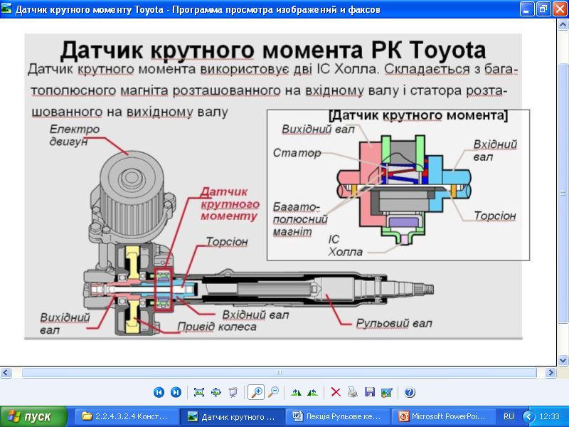Screen dimensions: 569x427
Task: Open the image for editing
Action: coord(386,392)
